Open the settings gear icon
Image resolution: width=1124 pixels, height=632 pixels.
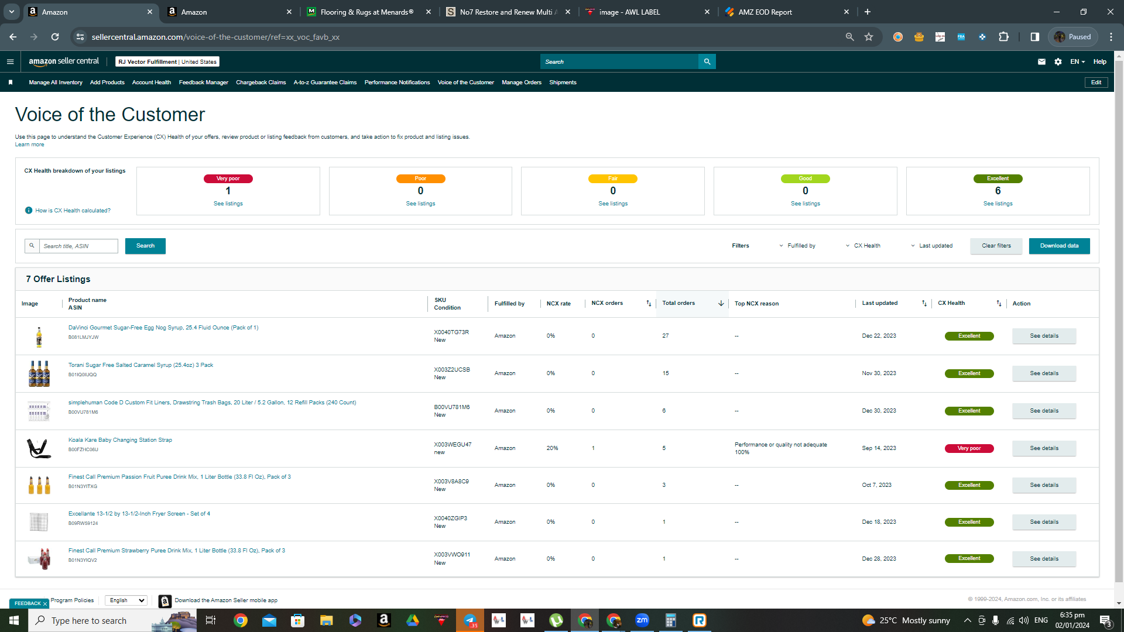pyautogui.click(x=1058, y=61)
